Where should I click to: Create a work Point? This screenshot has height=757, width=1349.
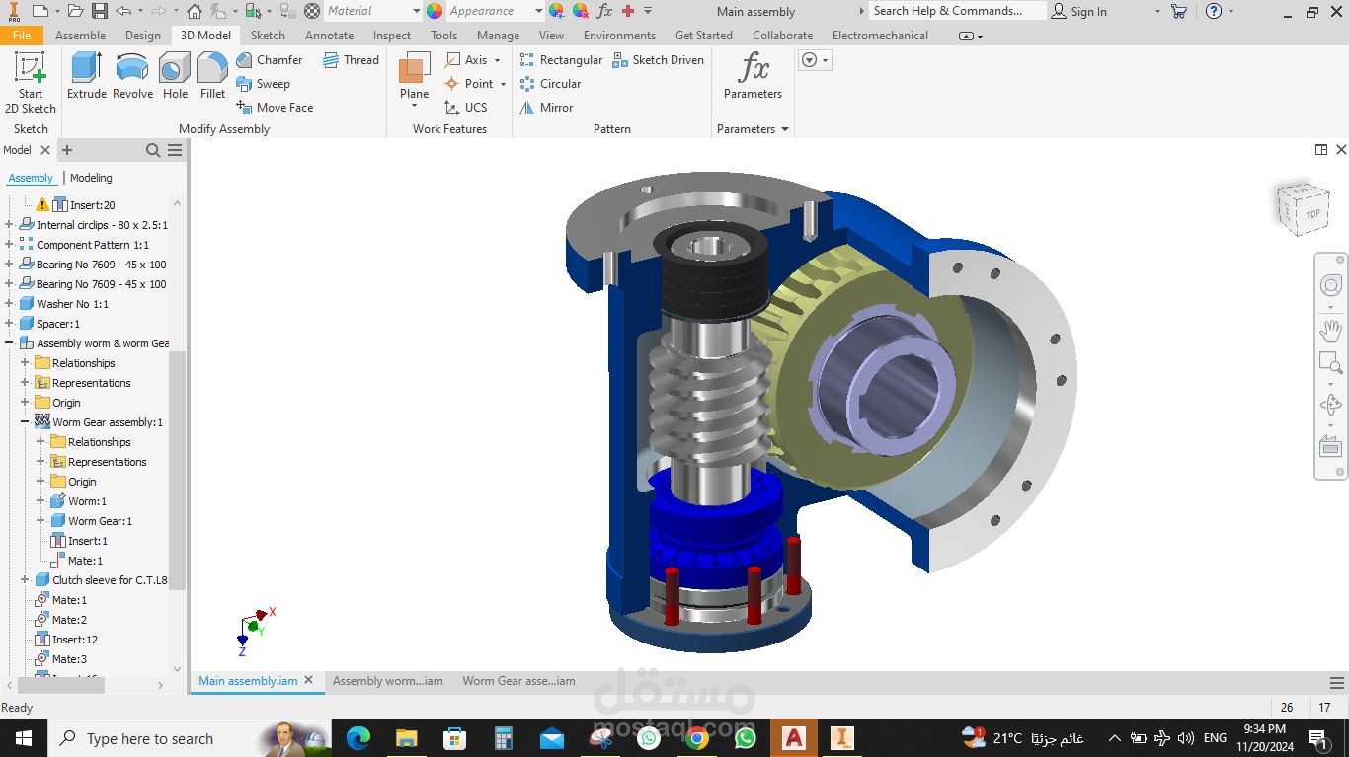coord(468,84)
